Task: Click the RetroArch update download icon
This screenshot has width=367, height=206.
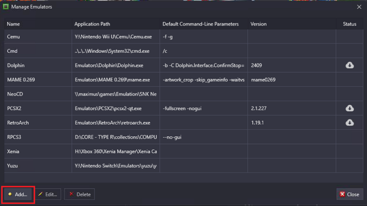Action: pyautogui.click(x=349, y=123)
